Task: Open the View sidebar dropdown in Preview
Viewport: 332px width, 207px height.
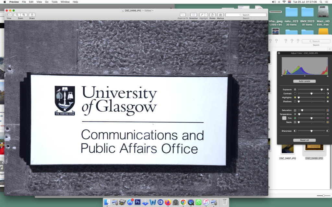Action: pyautogui.click(x=9, y=15)
